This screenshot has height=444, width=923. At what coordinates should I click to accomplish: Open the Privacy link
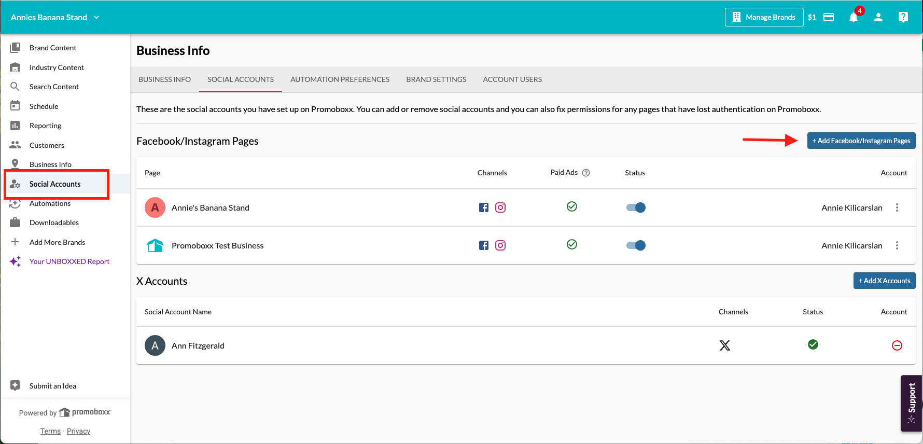click(x=78, y=431)
